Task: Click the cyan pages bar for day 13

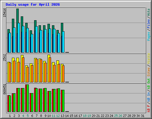Action: coord(63,42)
